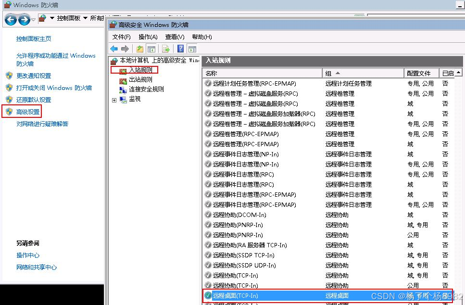Open the 控制面板主页 link

pos(34,38)
